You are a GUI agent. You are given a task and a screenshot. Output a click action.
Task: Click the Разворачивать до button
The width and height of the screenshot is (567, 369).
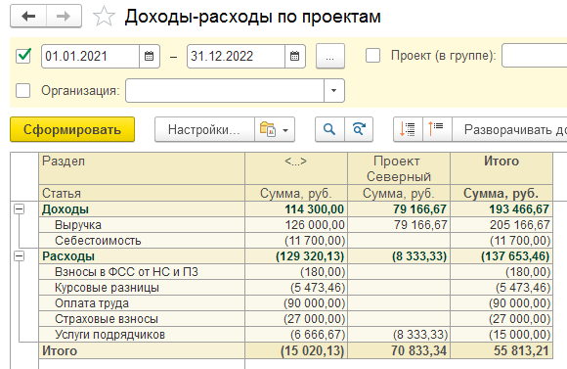(x=510, y=129)
